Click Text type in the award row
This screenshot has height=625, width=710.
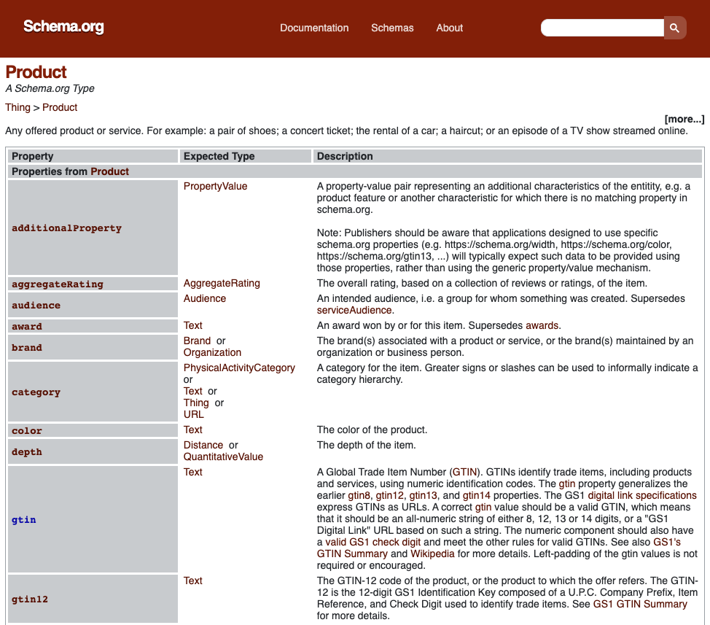[x=192, y=325]
